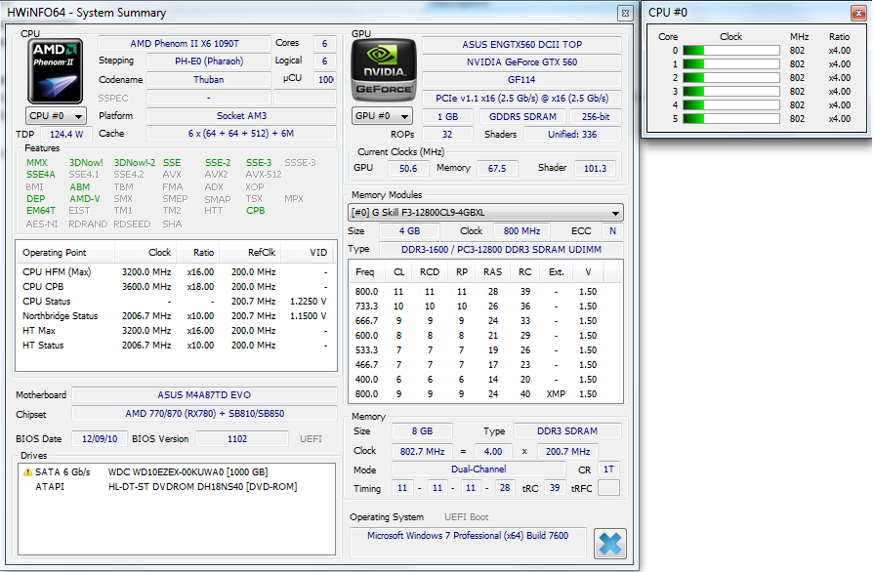874x572 pixels.
Task: Click the ASUS ENGTX560 DCII TOP field
Action: pyautogui.click(x=521, y=45)
